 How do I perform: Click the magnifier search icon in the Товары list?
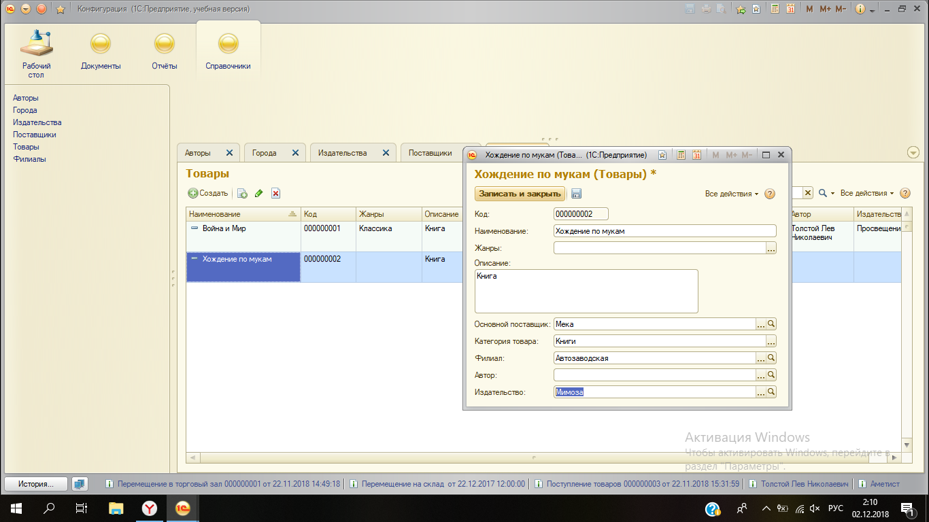point(823,193)
